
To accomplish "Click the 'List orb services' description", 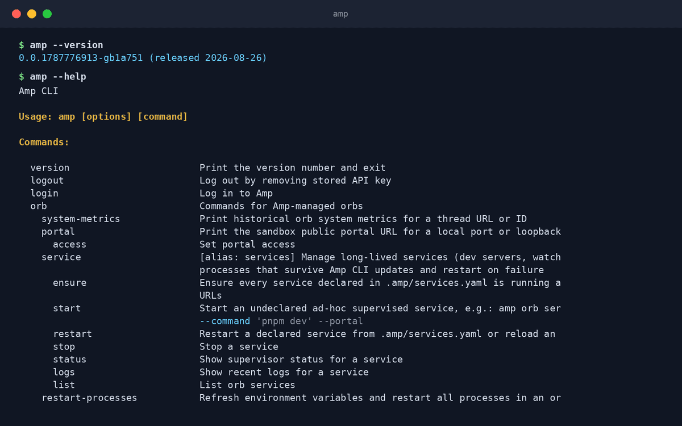I will (247, 385).
